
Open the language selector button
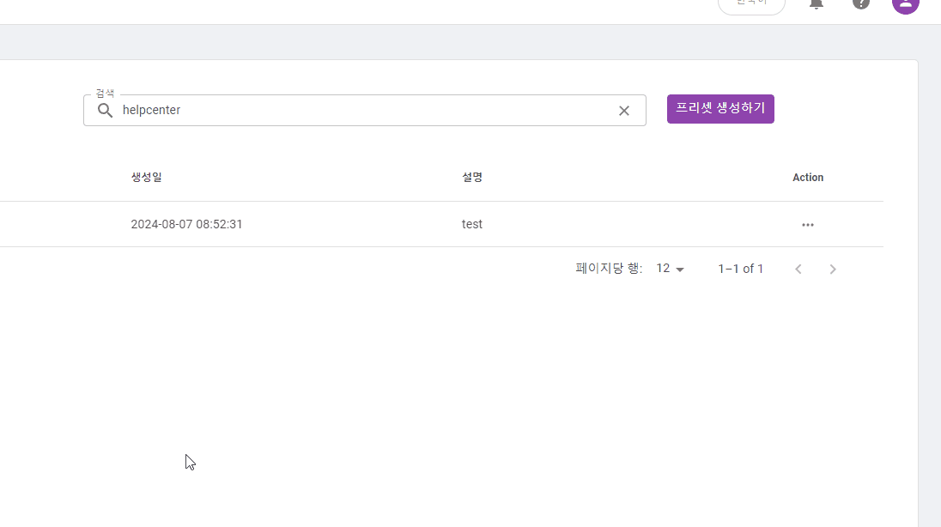pyautogui.click(x=751, y=5)
